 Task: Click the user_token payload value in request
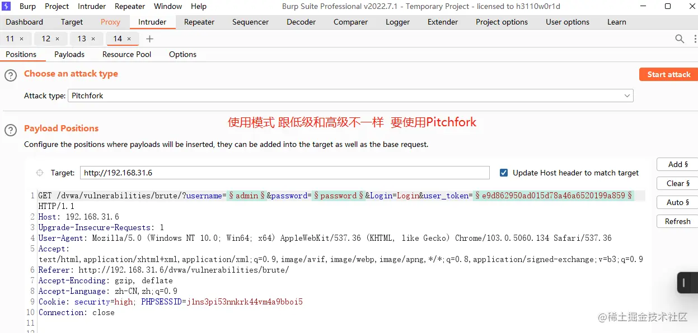553,196
